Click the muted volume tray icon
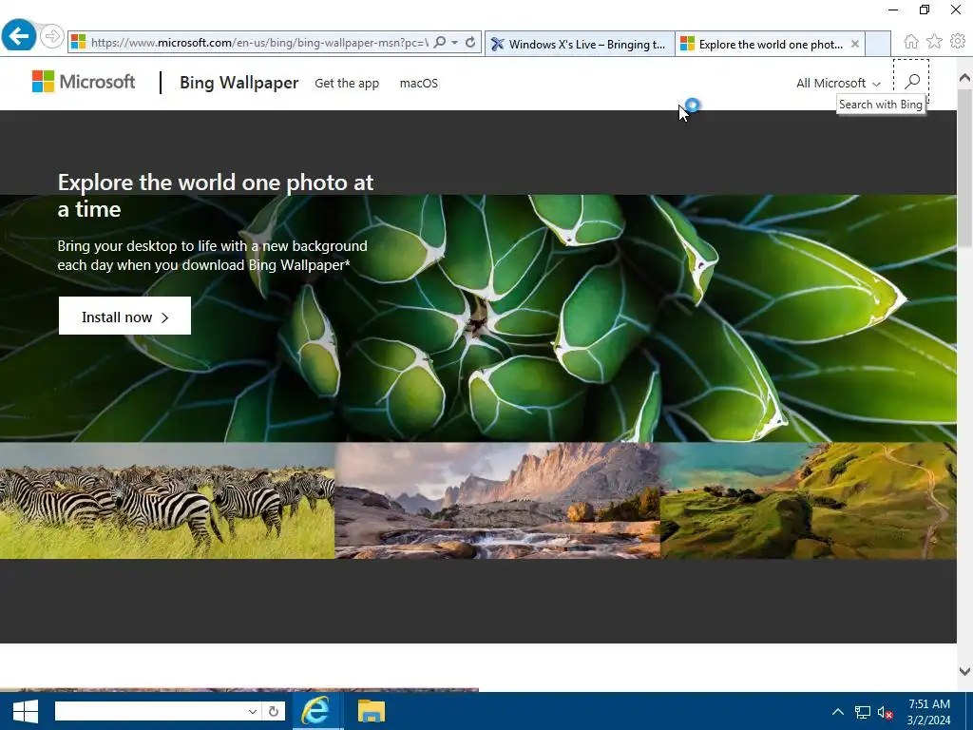This screenshot has height=730, width=973. point(885,713)
